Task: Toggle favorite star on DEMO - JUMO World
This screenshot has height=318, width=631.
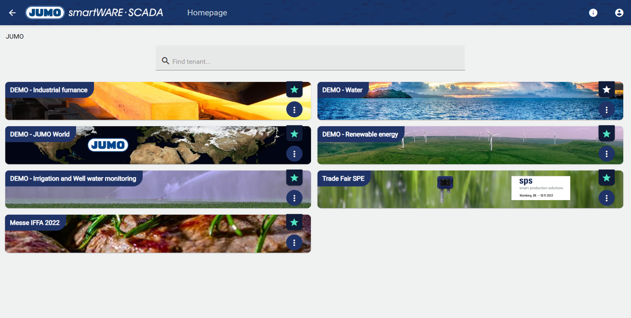Action: (x=294, y=134)
